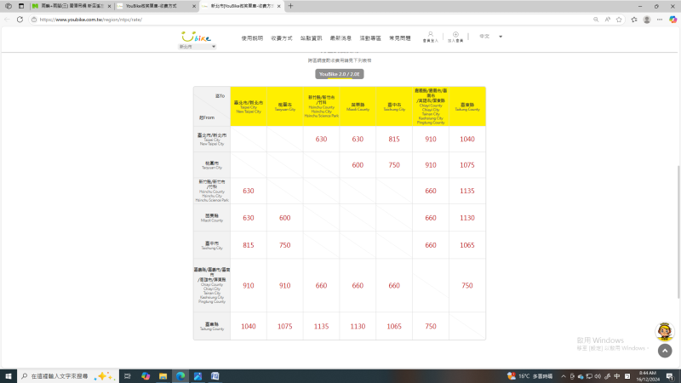This screenshot has height=383, width=681.
Task: Go back using the browser back arrow
Action: click(x=7, y=20)
